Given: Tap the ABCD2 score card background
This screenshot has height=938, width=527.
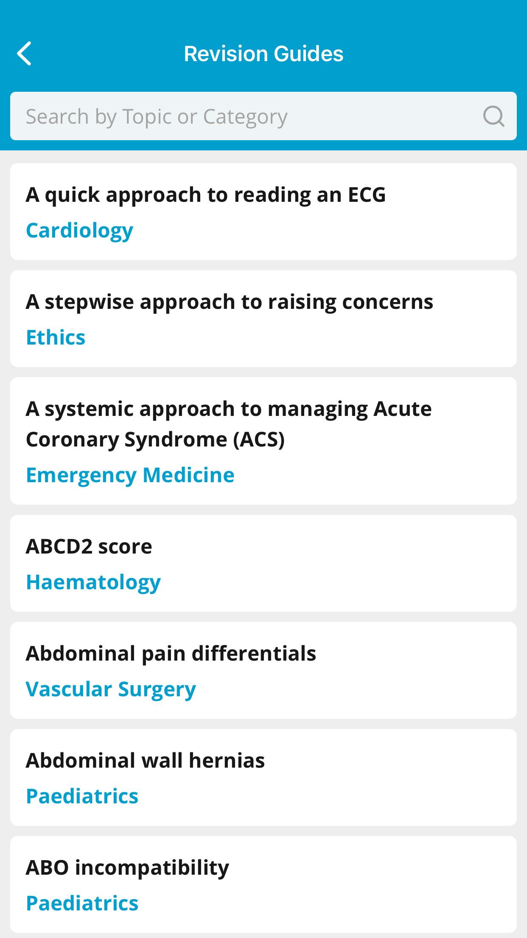Looking at the screenshot, I should point(263,563).
